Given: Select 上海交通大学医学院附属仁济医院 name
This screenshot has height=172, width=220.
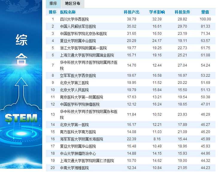Looking at the screenshot, I should [x=87, y=161].
